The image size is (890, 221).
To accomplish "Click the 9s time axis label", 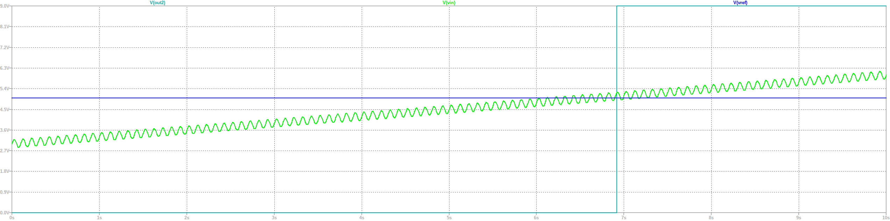I will click(x=799, y=218).
